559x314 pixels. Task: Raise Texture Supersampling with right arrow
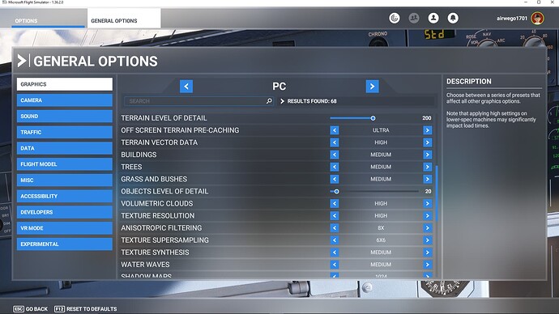[x=428, y=240]
